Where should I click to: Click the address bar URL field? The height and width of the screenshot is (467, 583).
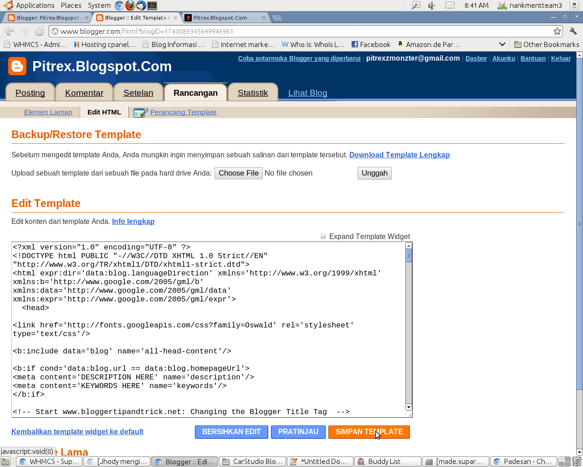(301, 31)
